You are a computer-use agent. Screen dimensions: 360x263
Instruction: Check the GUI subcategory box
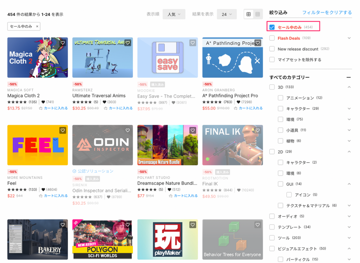(x=281, y=184)
